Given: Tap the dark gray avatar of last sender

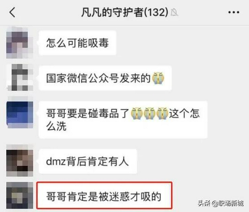Looking at the screenshot, I should coord(19,195).
